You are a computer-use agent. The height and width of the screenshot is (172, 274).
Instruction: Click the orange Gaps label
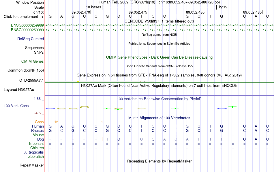point(39,122)
